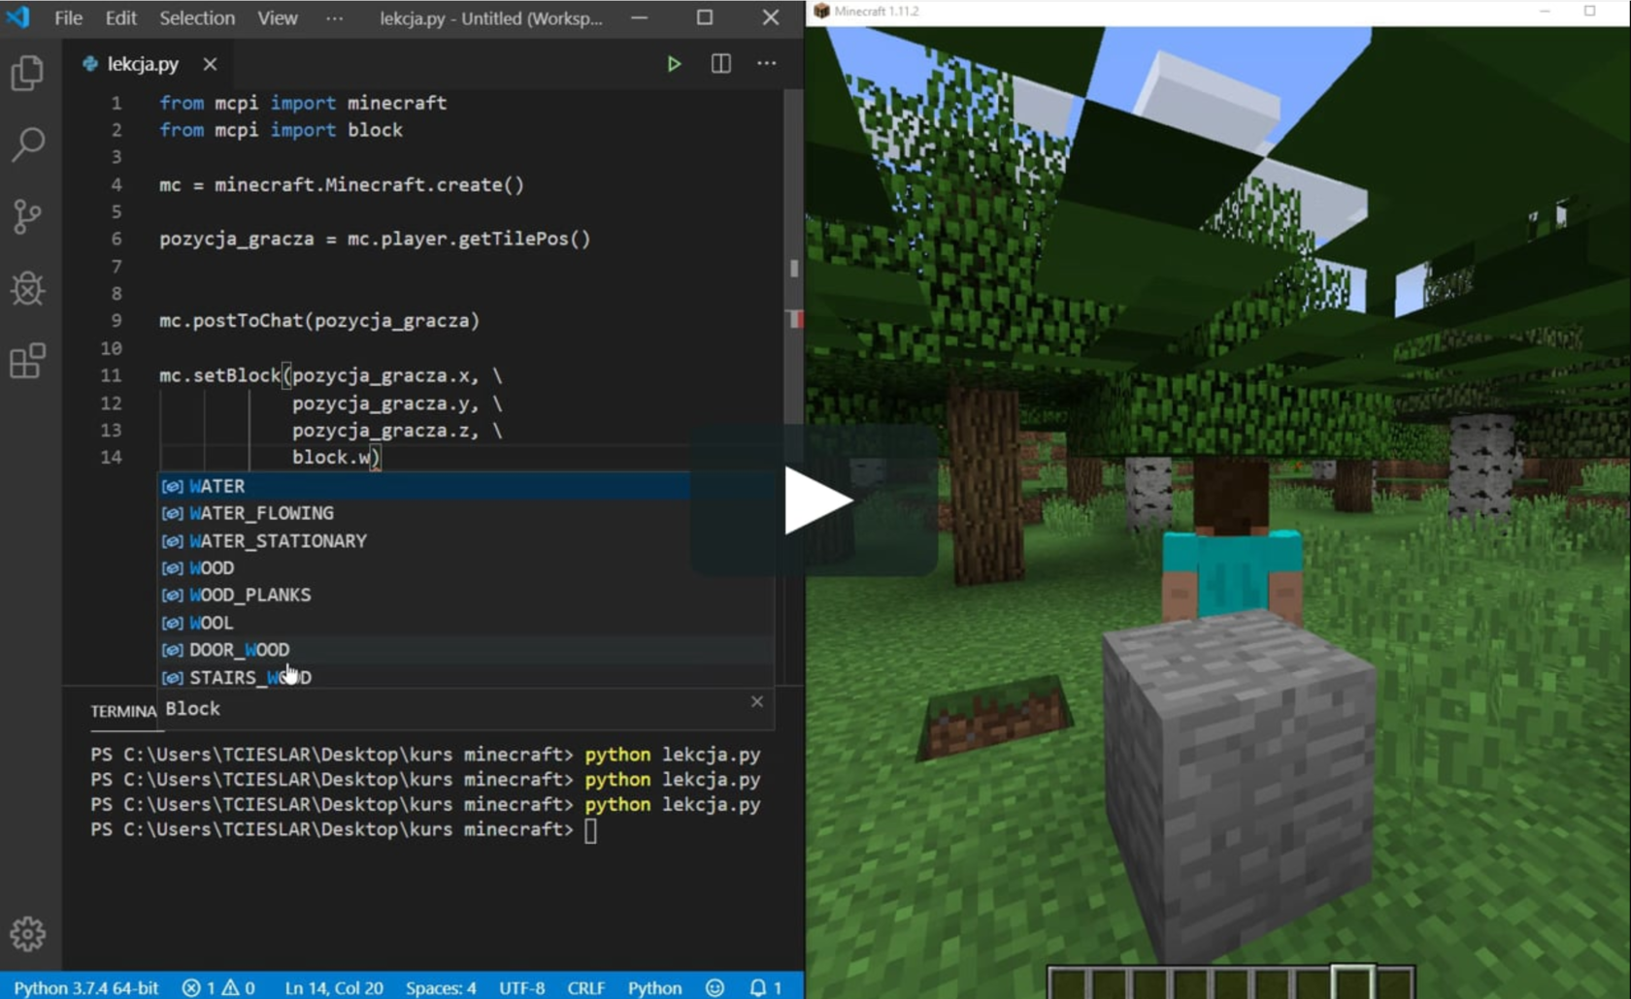This screenshot has width=1631, height=999.
Task: Show more menus via title bar ellipsis
Action: click(334, 17)
